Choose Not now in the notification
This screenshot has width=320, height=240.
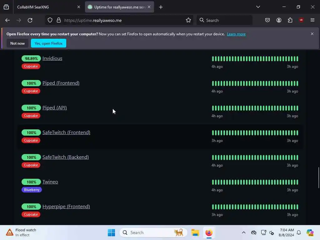[17, 43]
